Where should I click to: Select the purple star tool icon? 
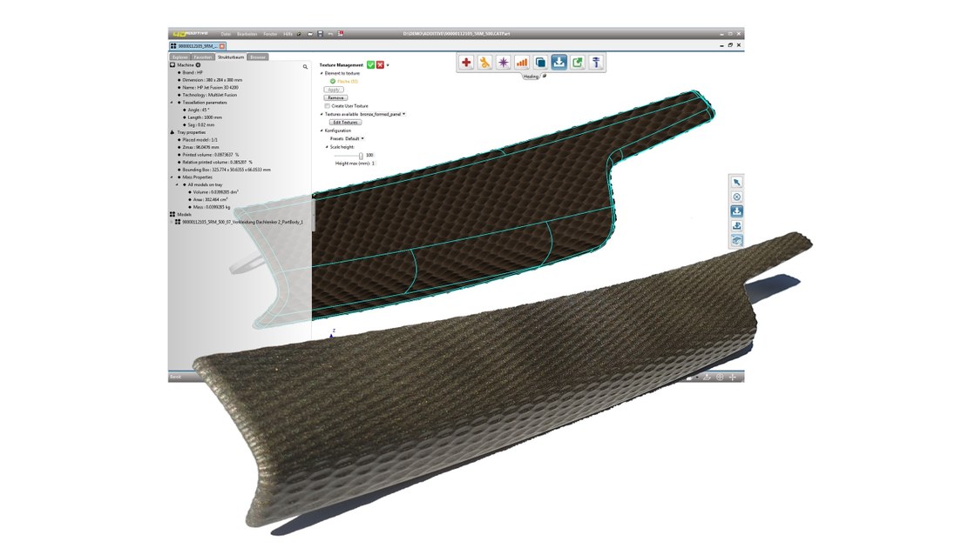[503, 62]
